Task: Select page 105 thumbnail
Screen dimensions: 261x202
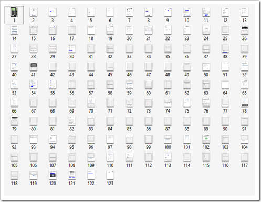Action: click(14, 157)
